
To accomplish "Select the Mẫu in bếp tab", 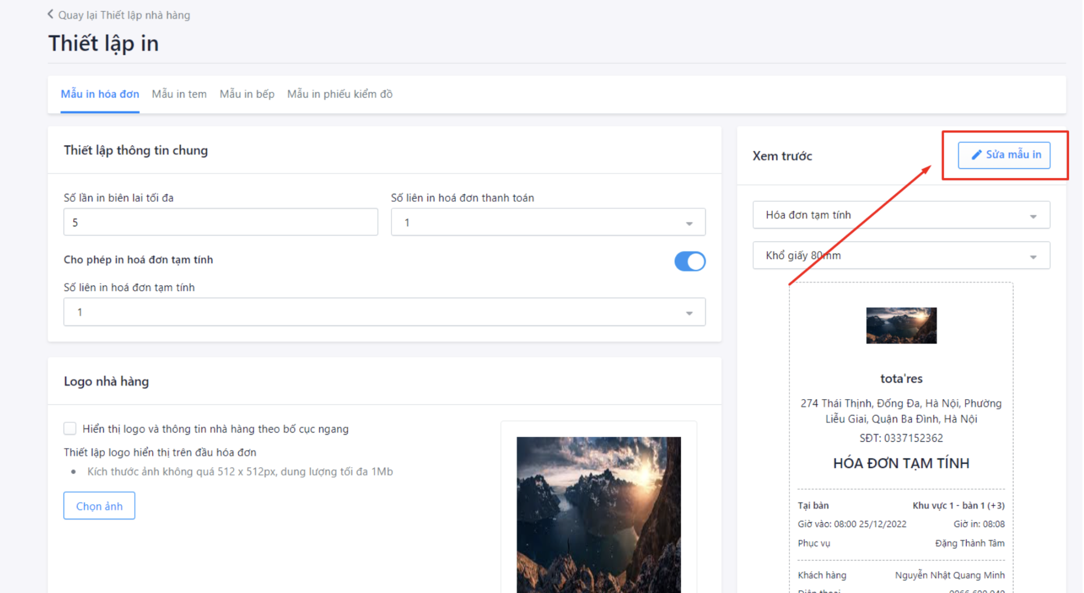I will [x=247, y=94].
